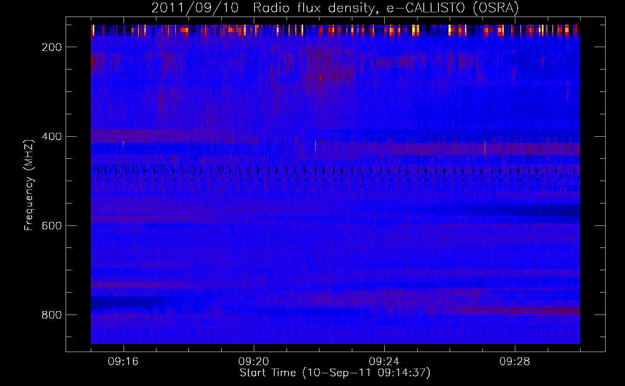Viewport: 625px width, 386px height.
Task: Click the 09:24 time tick label
Action: click(x=384, y=362)
